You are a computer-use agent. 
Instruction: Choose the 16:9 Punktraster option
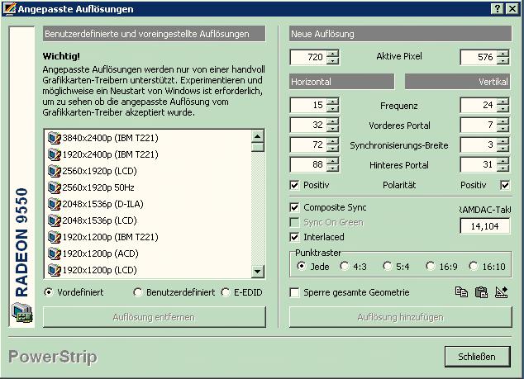tap(431, 266)
